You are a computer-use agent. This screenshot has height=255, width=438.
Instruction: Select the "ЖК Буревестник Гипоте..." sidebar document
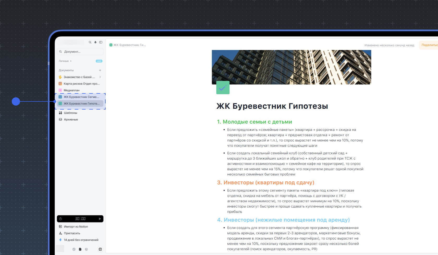pyautogui.click(x=80, y=104)
